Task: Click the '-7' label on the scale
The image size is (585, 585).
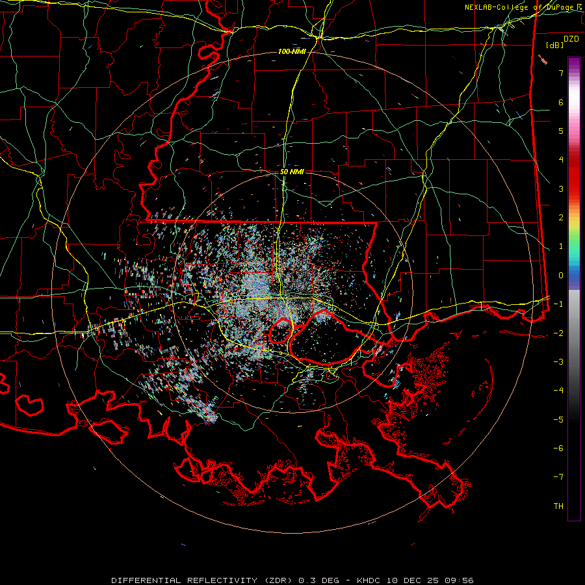Action: (558, 477)
